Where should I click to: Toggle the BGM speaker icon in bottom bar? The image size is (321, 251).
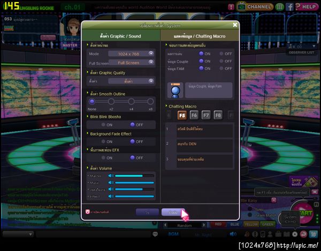click(x=233, y=234)
